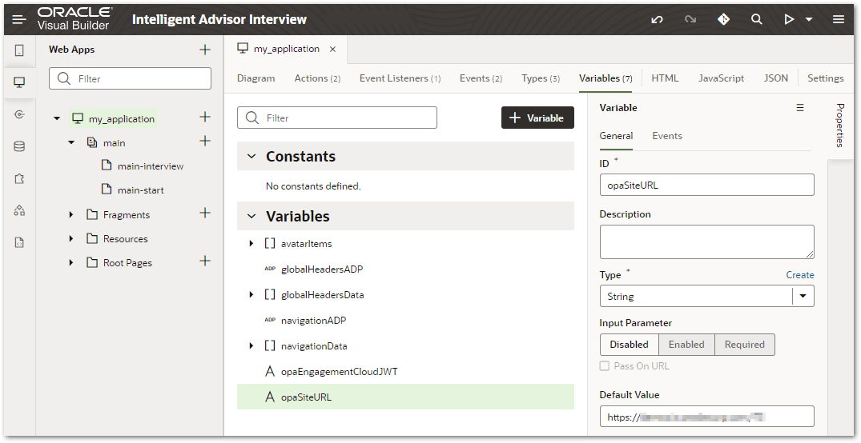
Task: Click the Description text area
Action: [706, 241]
